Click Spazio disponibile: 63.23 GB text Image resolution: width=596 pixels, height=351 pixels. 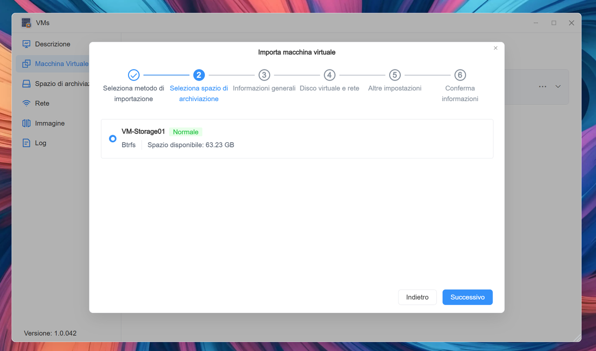[191, 145]
